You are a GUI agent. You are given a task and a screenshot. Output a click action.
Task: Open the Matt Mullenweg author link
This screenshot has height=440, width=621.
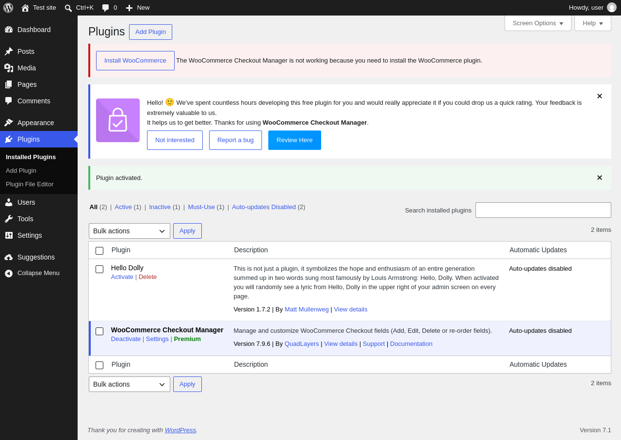[307, 310]
